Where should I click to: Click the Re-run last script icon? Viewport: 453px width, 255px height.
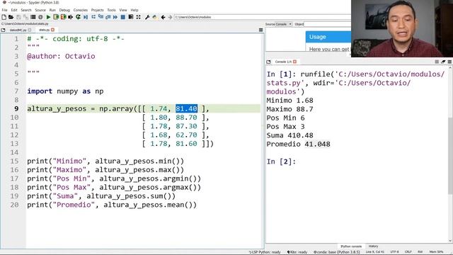(78, 17)
